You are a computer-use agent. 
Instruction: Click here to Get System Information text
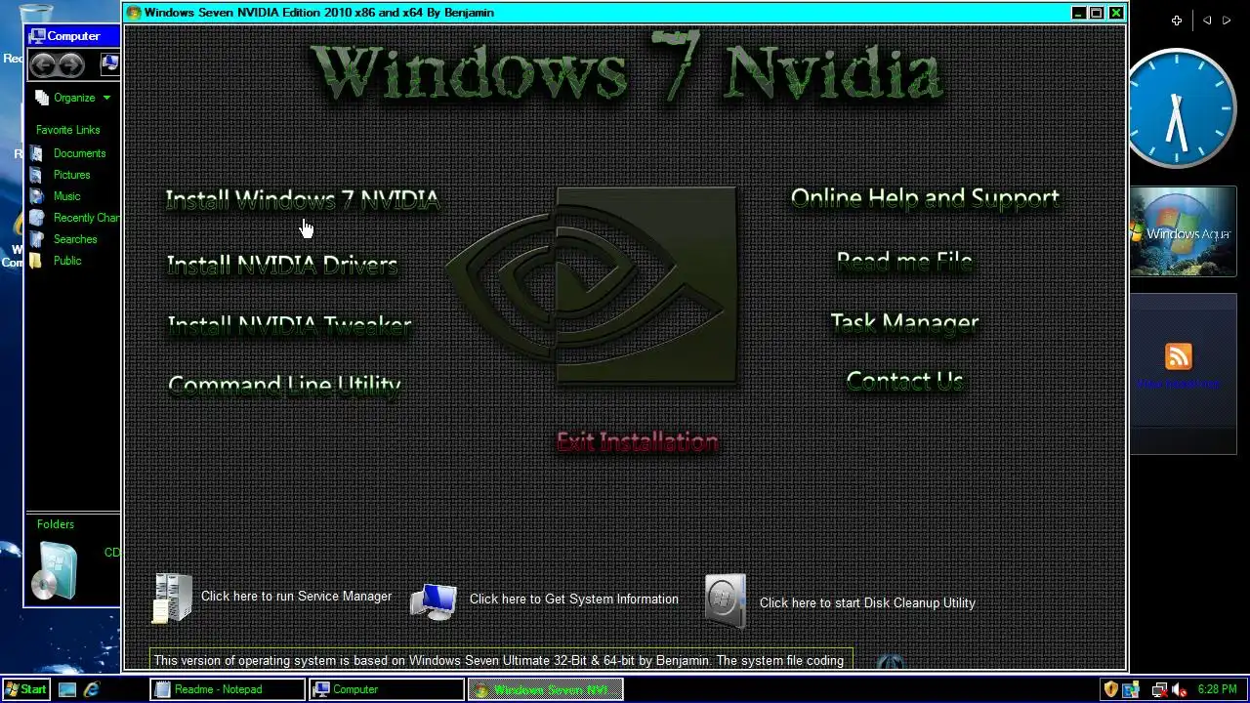pyautogui.click(x=573, y=599)
